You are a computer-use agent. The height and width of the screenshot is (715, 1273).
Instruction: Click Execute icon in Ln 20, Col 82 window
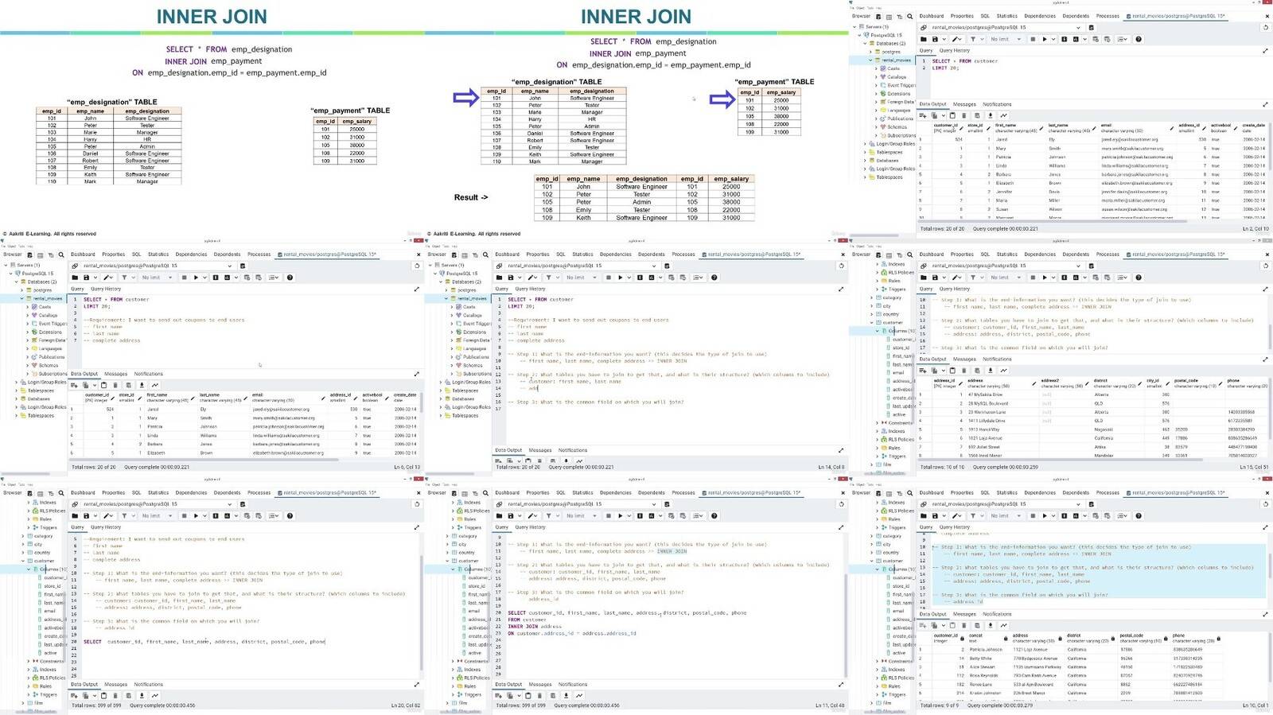(196, 516)
